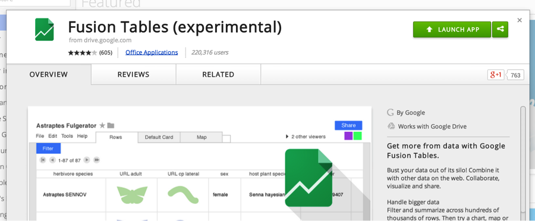Click 'from drive.google.com' text
This screenshot has height=221, width=535.
(100, 40)
